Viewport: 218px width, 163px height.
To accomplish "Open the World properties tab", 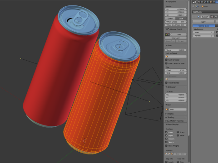I will pyautogui.click(x=208, y=2).
